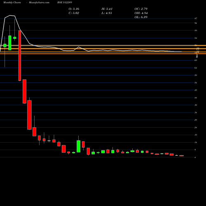Click the 97 price axis label
The height and width of the screenshot is (206, 206).
(196, 19)
